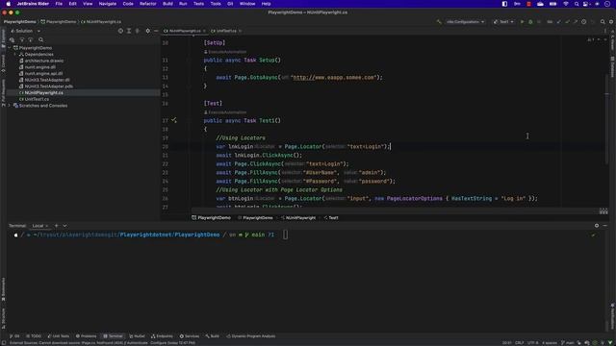
Task: Click the Show All Files icon in the Solution panel
Action: 13,39
